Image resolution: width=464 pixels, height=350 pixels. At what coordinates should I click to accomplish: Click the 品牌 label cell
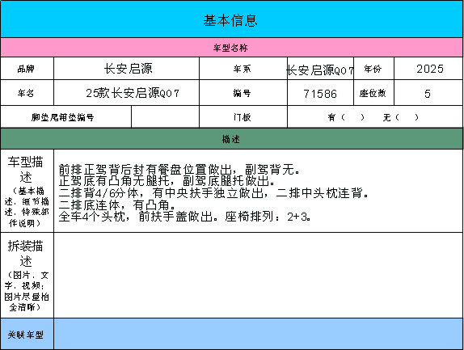tap(27, 69)
